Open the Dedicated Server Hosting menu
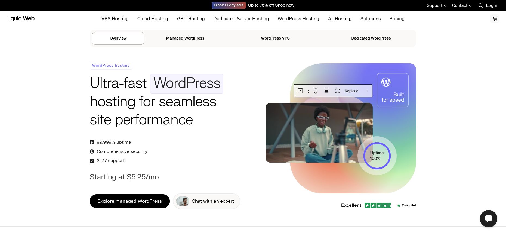 241,19
